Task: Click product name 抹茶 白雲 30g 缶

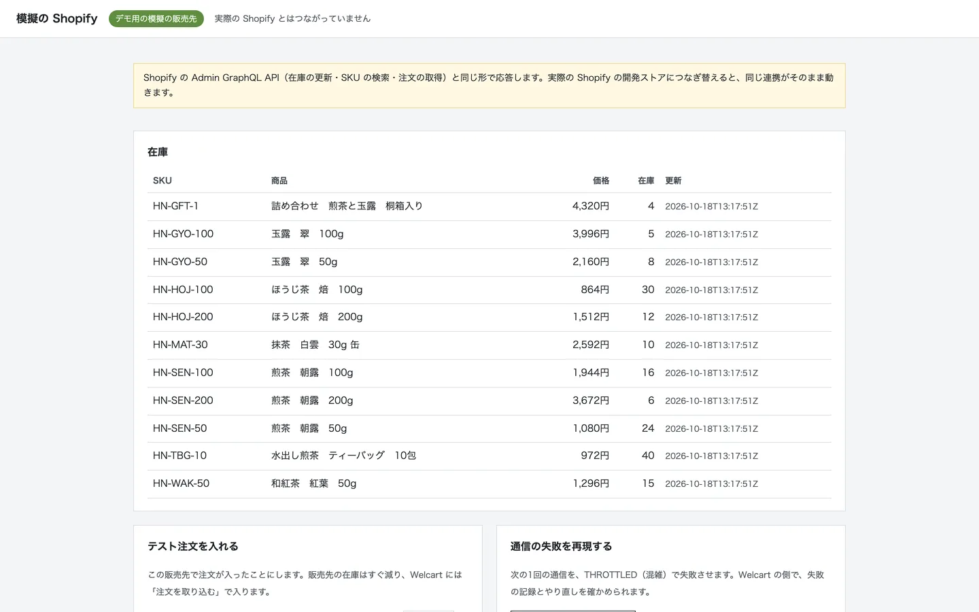Action: coord(315,345)
